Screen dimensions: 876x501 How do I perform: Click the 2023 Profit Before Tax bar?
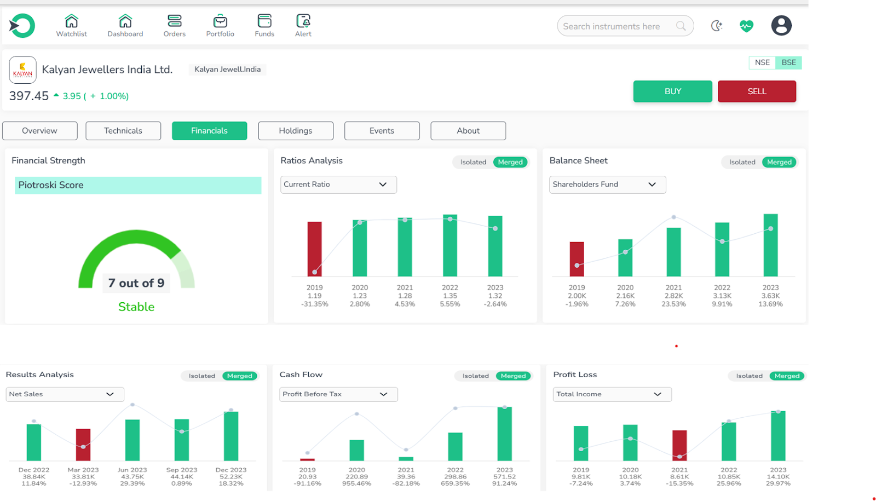click(x=505, y=434)
